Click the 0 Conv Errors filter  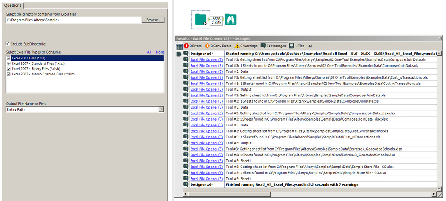pyautogui.click(x=218, y=46)
